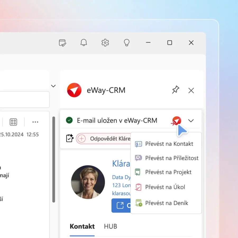Select Převést na Kontakt menu item
The height and width of the screenshot is (238, 238).
[x=166, y=144]
